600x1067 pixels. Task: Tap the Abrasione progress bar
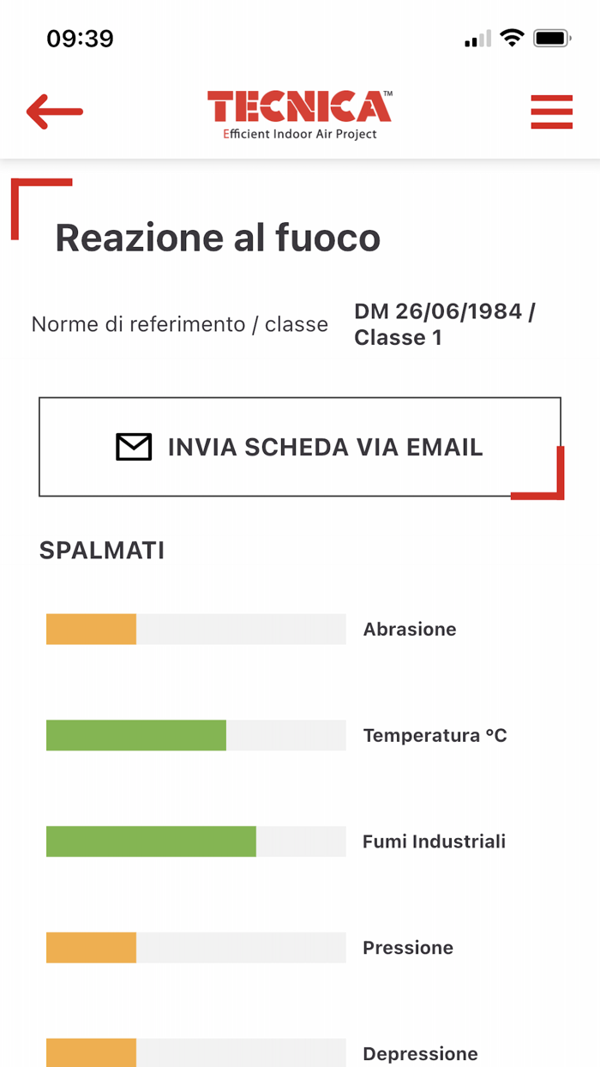(x=197, y=629)
